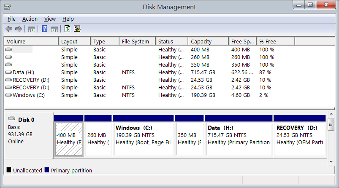Open the View menu
Screen dimensions: 339x188
tap(50, 19)
